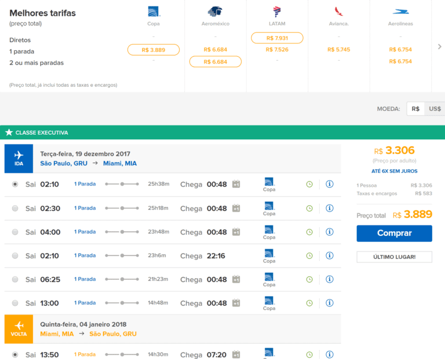Viewport: 445px width, 359px height.
Task: Click LATAM logo in fares table
Action: (277, 12)
